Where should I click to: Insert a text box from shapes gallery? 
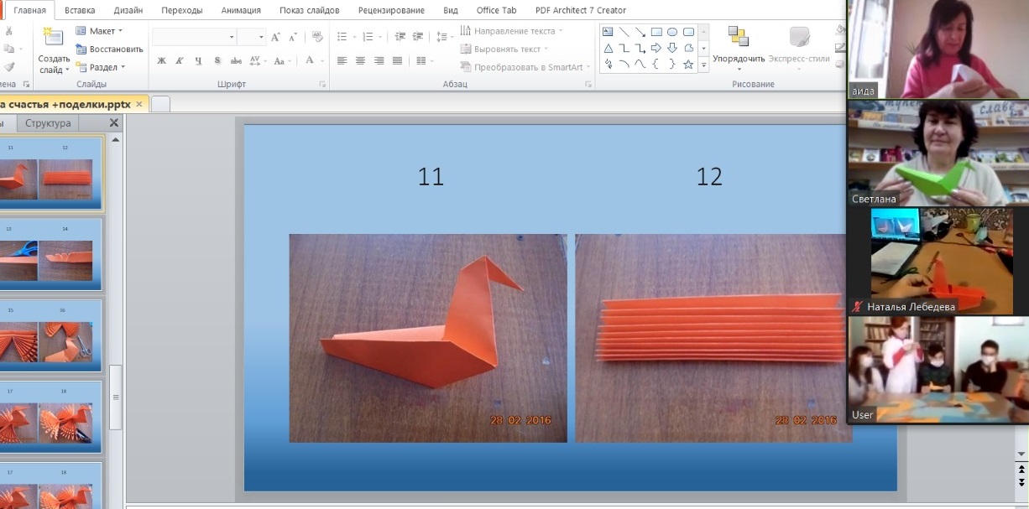[608, 33]
